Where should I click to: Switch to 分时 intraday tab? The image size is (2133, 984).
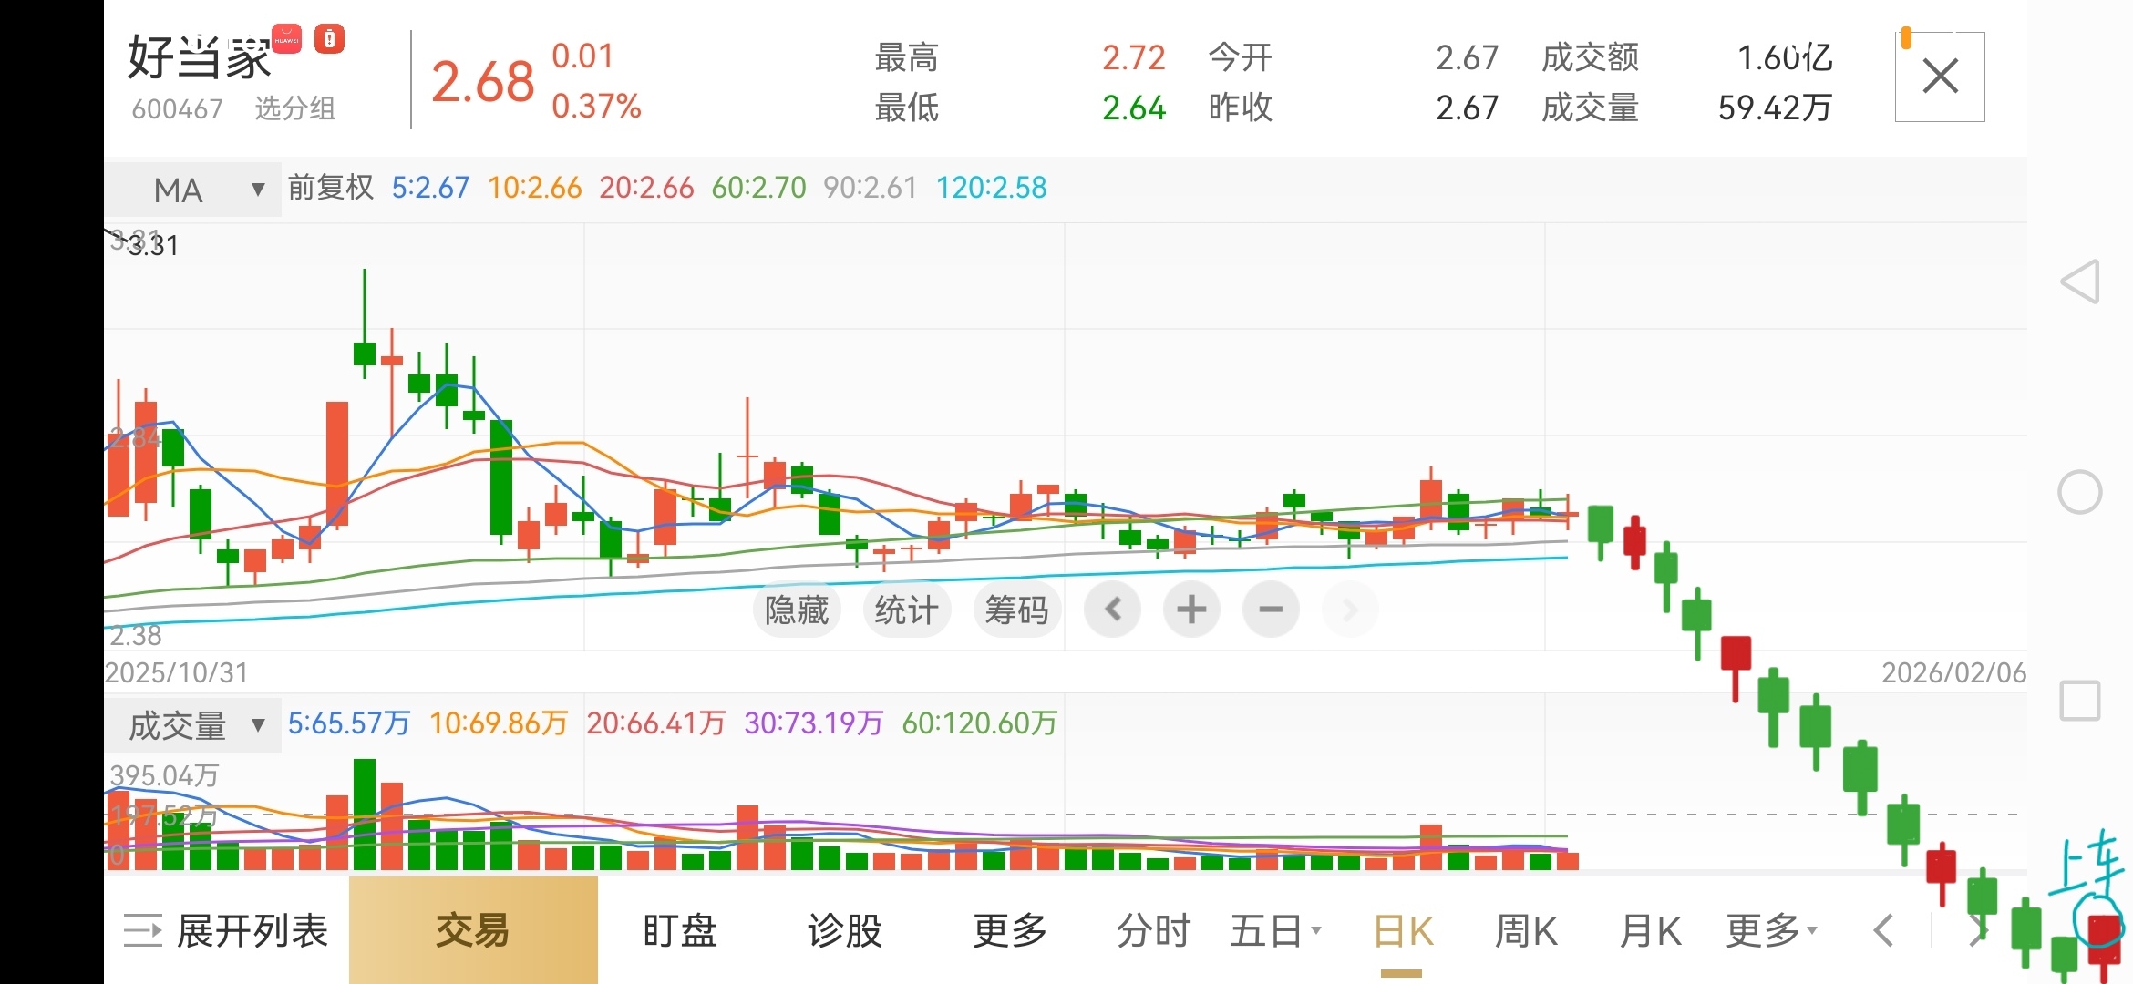pos(1153,930)
